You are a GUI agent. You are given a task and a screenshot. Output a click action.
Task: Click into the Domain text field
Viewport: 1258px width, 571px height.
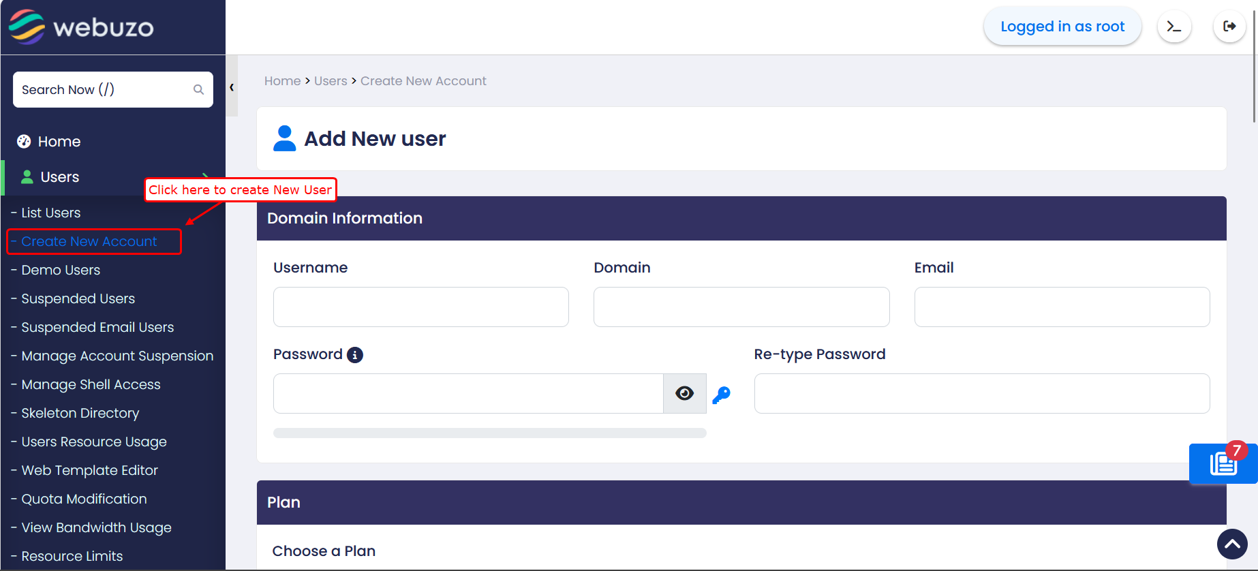pyautogui.click(x=741, y=307)
